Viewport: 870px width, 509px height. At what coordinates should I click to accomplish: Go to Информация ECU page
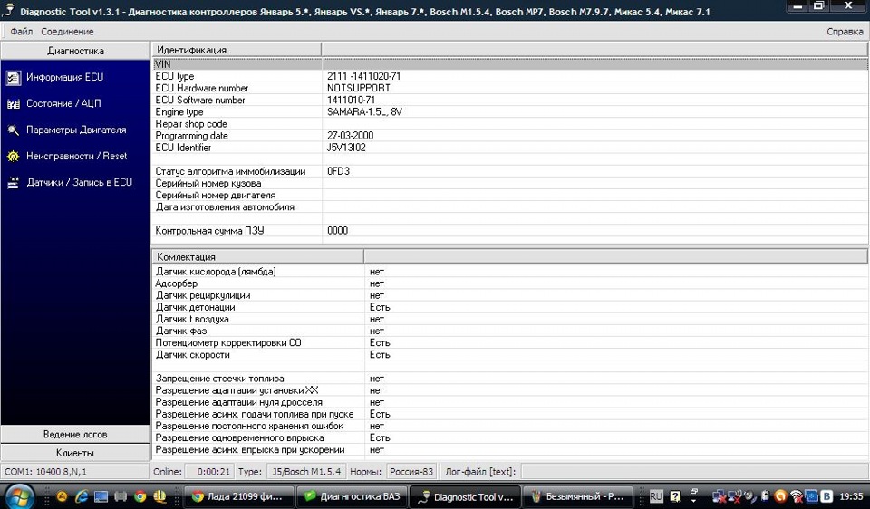click(65, 77)
